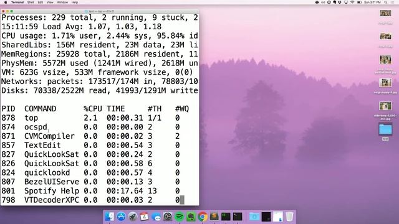Click the 'Load Avg: 1.07' line
Viewport: 399px width, 224px height.
tap(82, 27)
